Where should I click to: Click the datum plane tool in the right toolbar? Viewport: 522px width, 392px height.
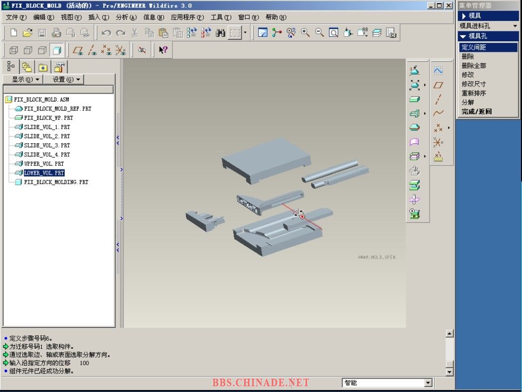[x=438, y=85]
